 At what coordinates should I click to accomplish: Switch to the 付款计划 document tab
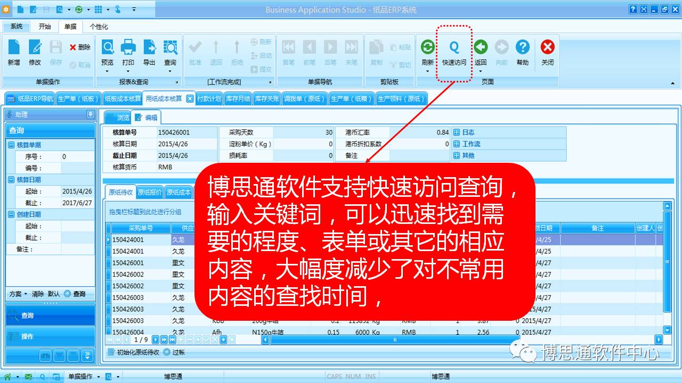tap(209, 98)
